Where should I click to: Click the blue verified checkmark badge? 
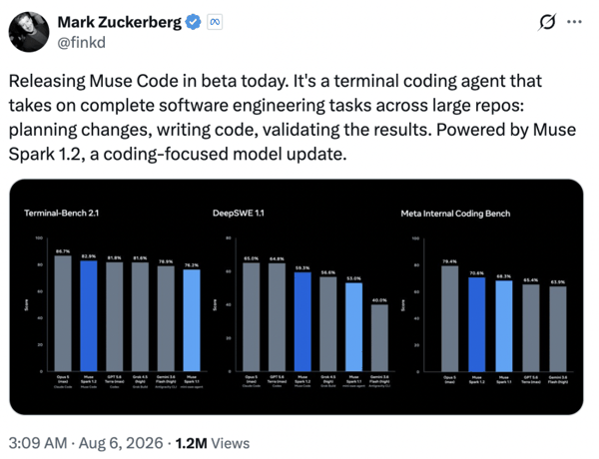(194, 22)
